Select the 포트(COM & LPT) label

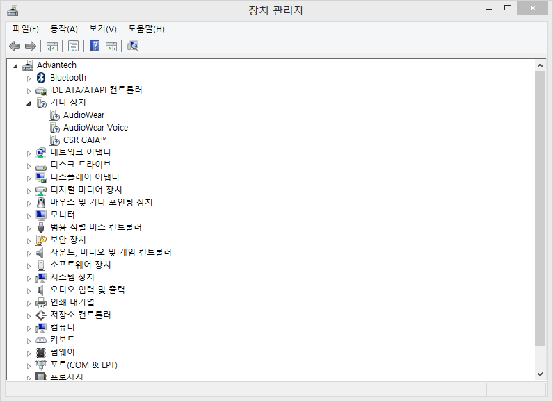(83, 365)
